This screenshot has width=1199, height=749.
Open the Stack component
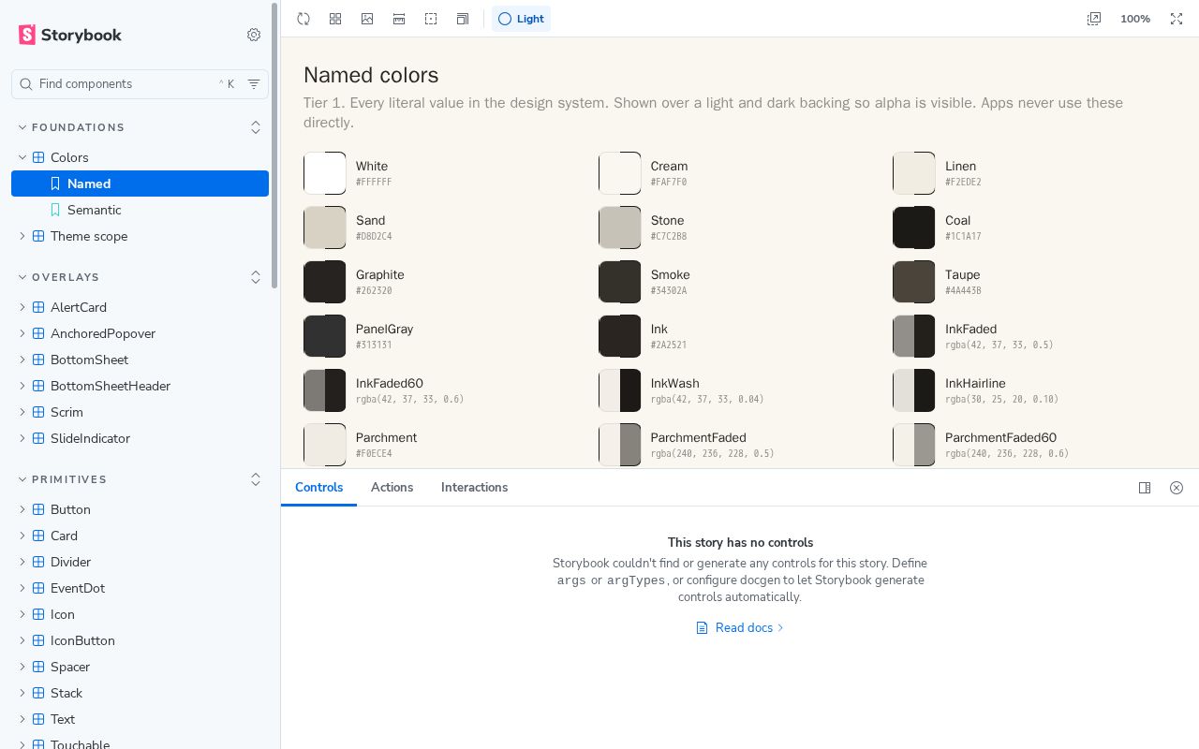(x=140, y=693)
